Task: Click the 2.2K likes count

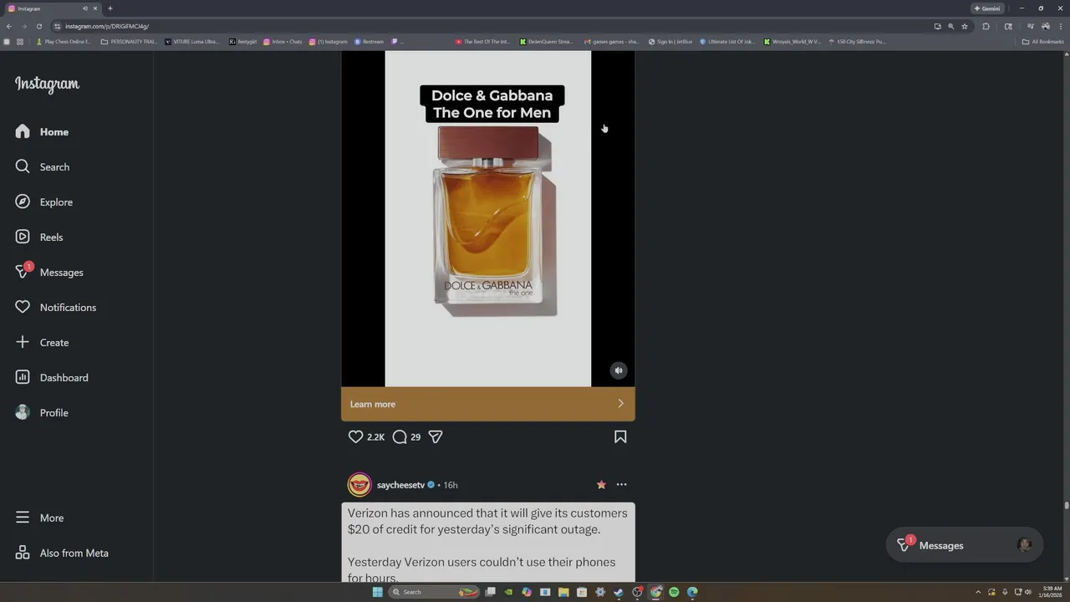Action: (x=375, y=437)
